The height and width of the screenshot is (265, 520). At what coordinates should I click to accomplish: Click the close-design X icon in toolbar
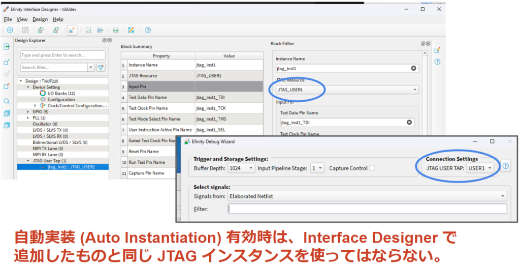coord(10,30)
